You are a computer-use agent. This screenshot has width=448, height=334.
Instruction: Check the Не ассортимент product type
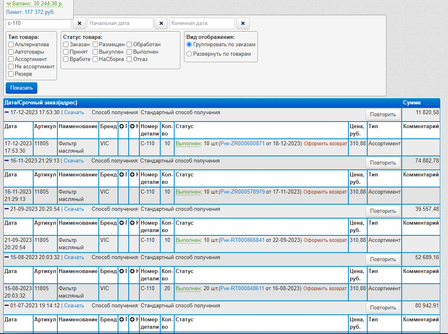pyautogui.click(x=11, y=67)
